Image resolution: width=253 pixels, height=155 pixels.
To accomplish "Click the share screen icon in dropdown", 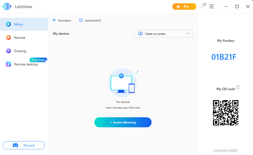I will (140, 34).
